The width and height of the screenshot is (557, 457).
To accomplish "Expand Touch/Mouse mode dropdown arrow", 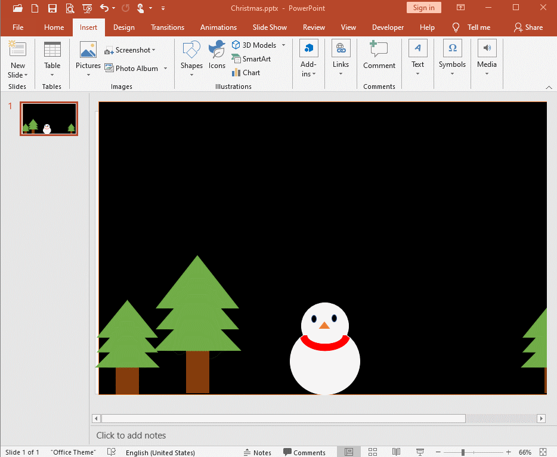I will point(151,8).
